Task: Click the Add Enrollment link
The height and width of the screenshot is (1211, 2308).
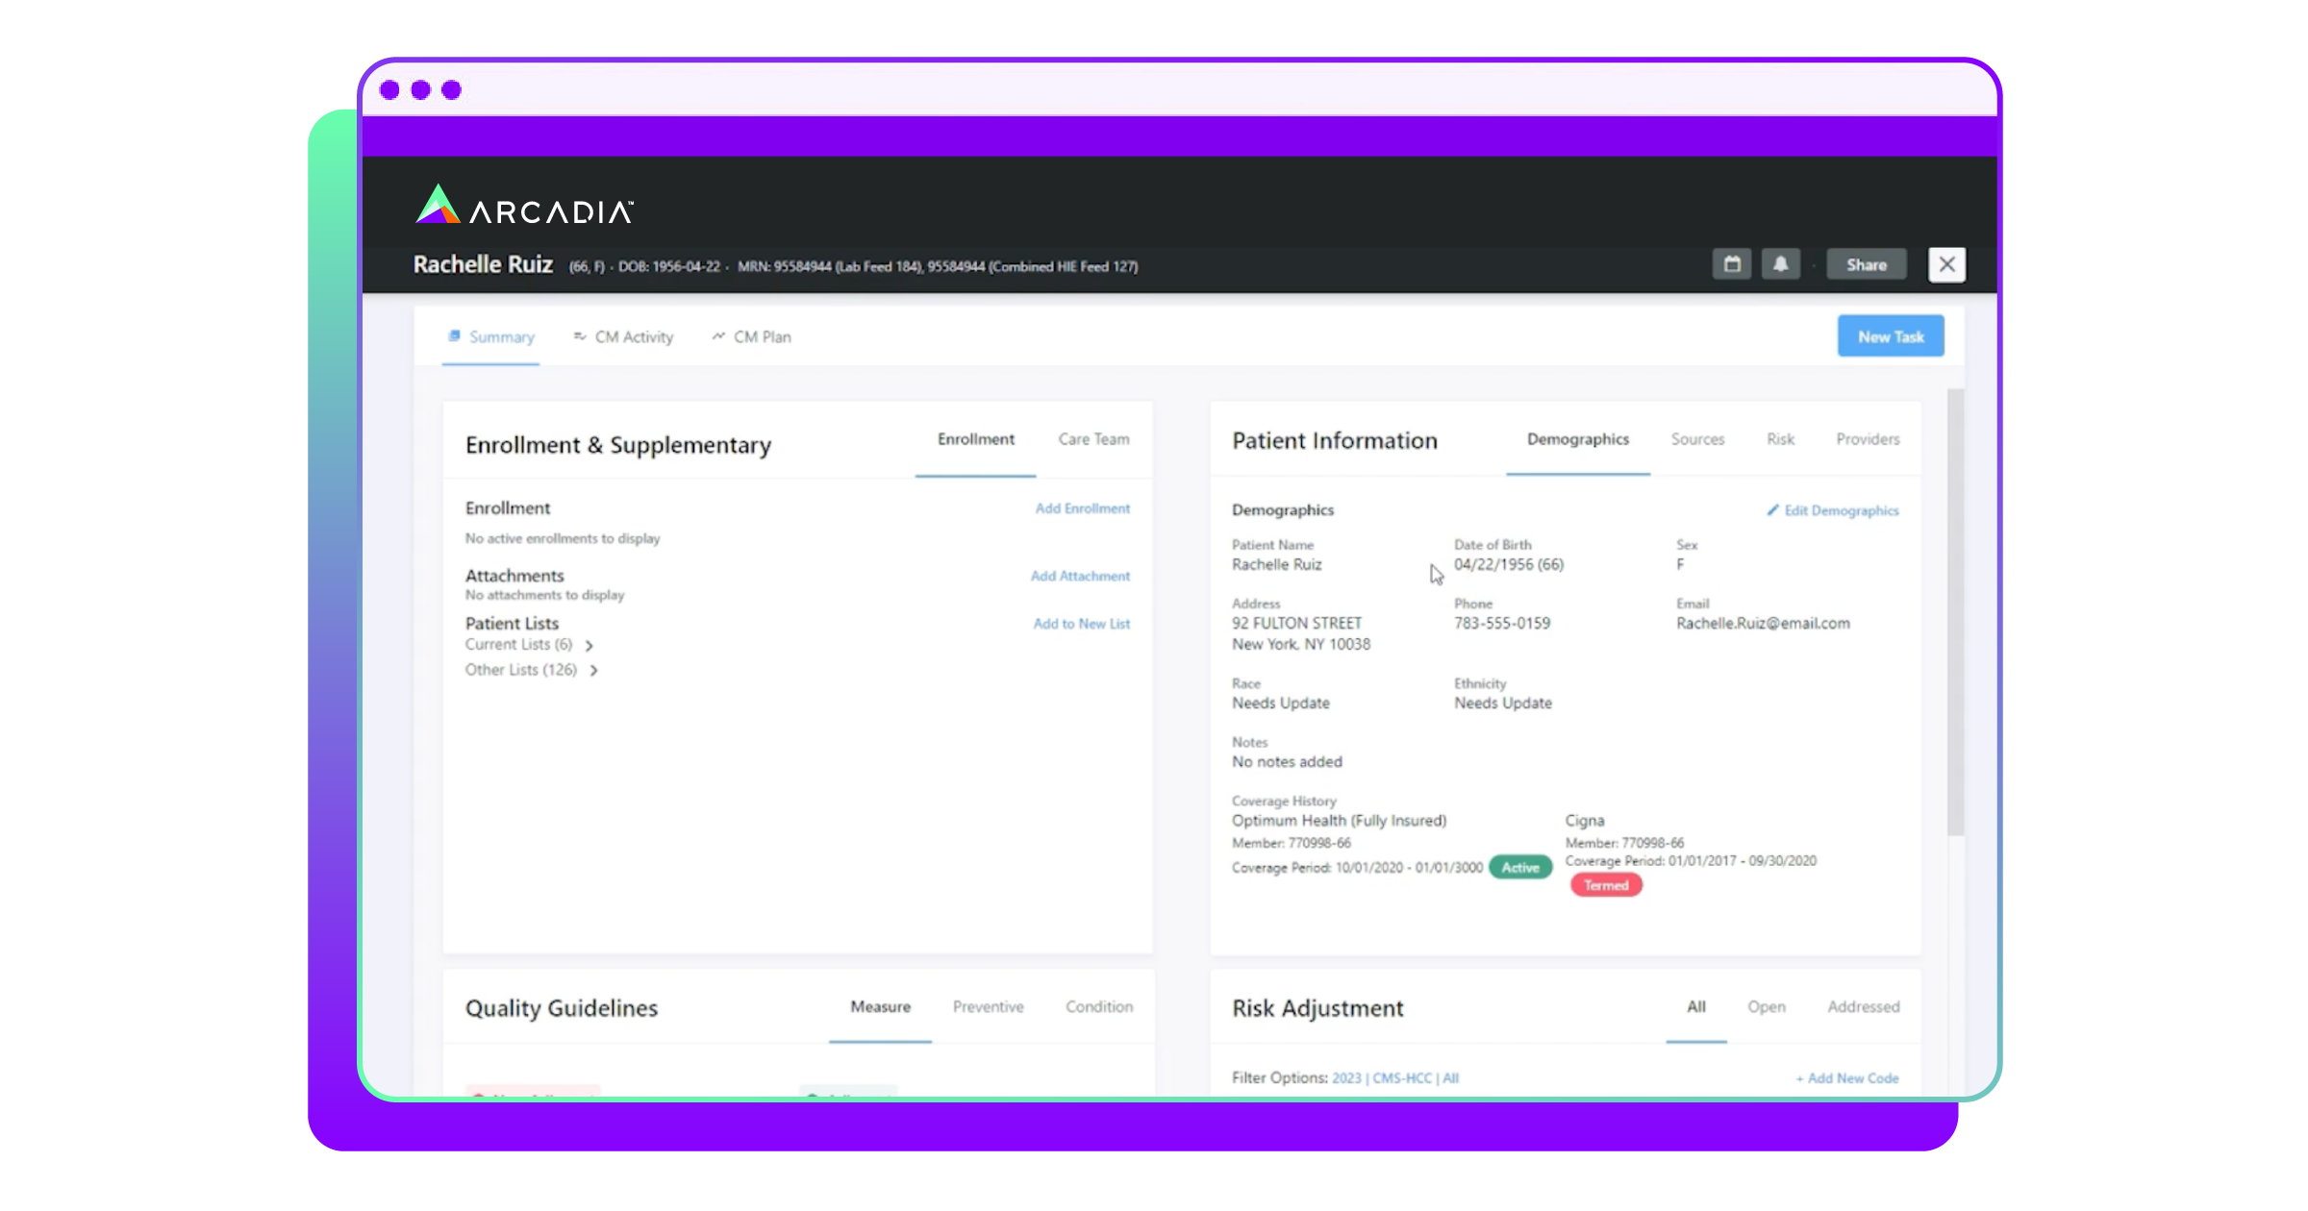Action: click(x=1082, y=508)
